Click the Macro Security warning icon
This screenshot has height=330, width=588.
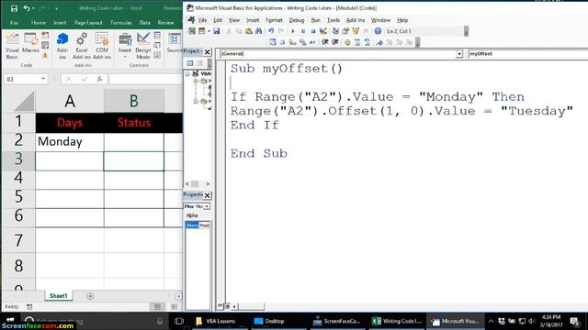[x=45, y=55]
